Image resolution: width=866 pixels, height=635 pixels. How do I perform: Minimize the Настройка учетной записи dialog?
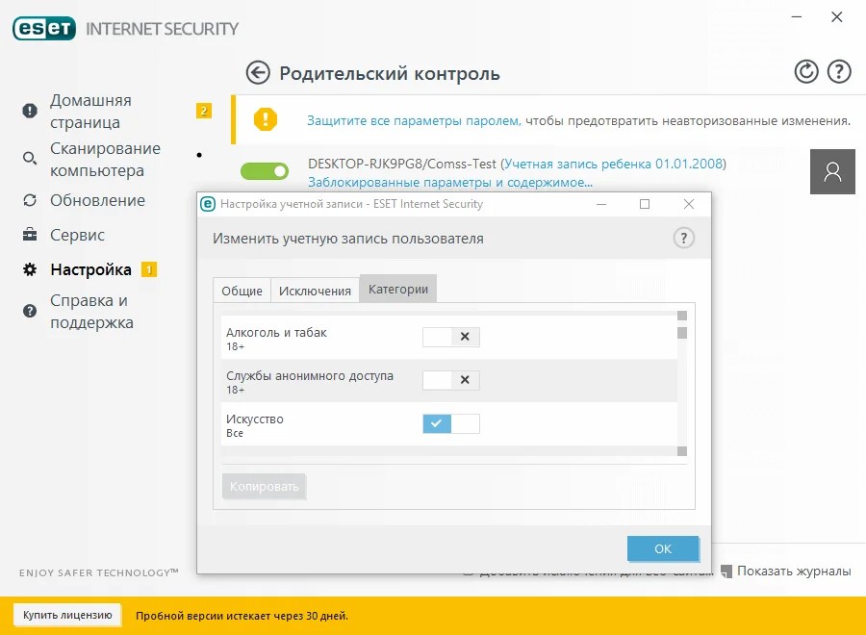(x=601, y=204)
